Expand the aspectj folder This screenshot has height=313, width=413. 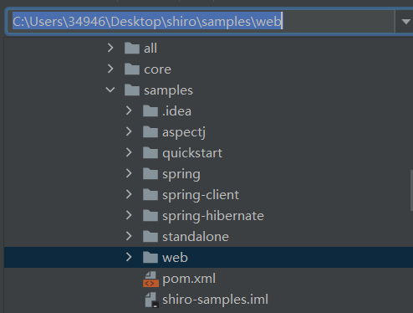[x=129, y=131]
